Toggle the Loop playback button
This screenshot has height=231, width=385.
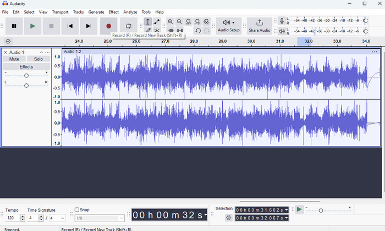pyautogui.click(x=129, y=26)
